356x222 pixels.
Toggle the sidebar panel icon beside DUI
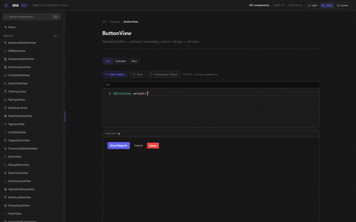click(6, 5)
